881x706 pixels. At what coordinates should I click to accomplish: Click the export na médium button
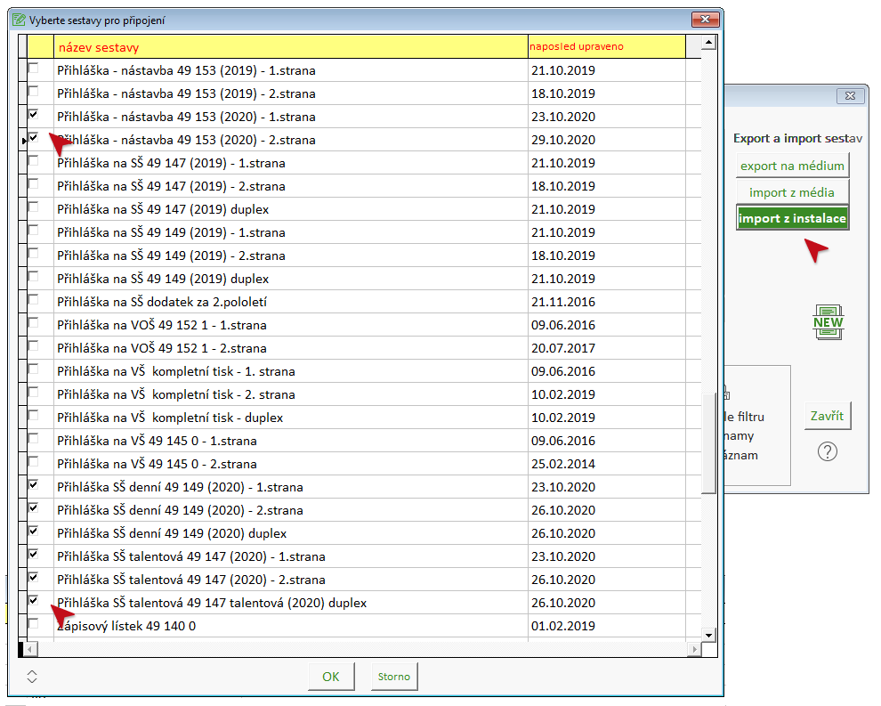tap(792, 166)
